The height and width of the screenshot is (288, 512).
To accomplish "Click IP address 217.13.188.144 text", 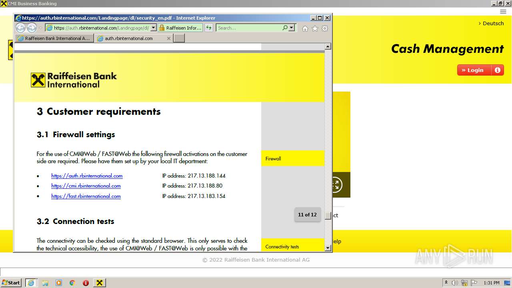I will pos(194,176).
